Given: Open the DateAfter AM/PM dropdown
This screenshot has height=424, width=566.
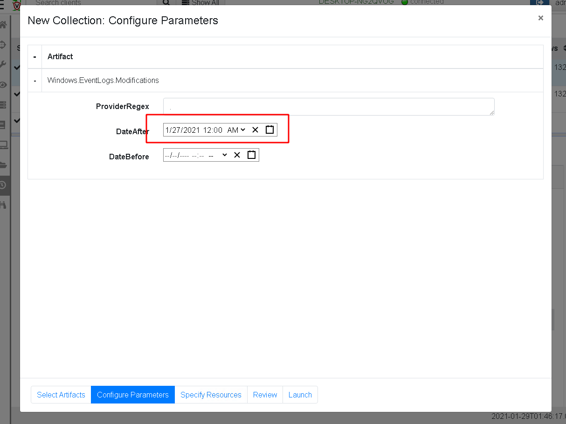Looking at the screenshot, I should [x=236, y=130].
